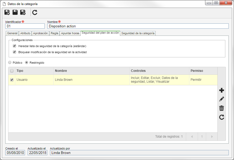Image resolution: width=234 pixels, height=160 pixels.
Task: Switch to the Apuntar horas tab
Action: tap(70, 33)
